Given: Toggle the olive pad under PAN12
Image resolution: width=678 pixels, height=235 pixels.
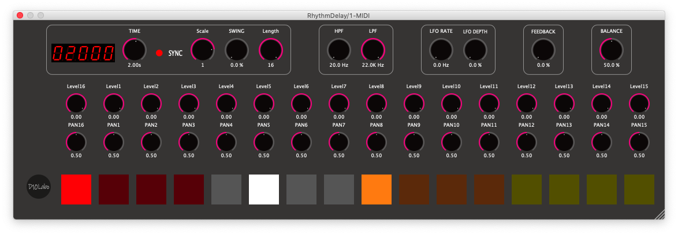Looking at the screenshot, I should click(x=527, y=189).
